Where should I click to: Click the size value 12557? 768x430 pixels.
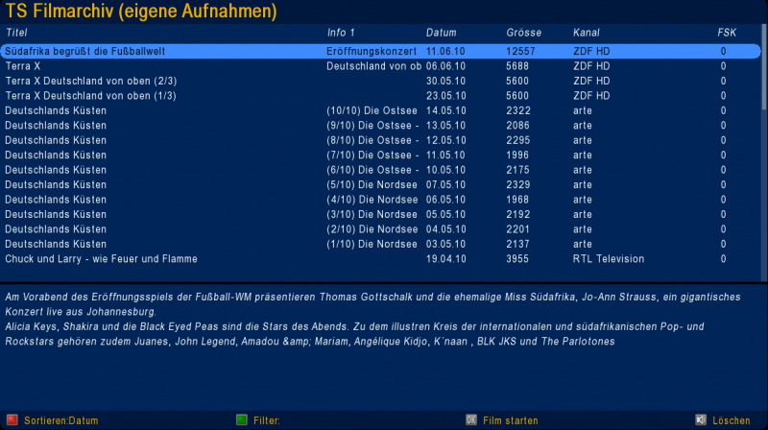[520, 52]
